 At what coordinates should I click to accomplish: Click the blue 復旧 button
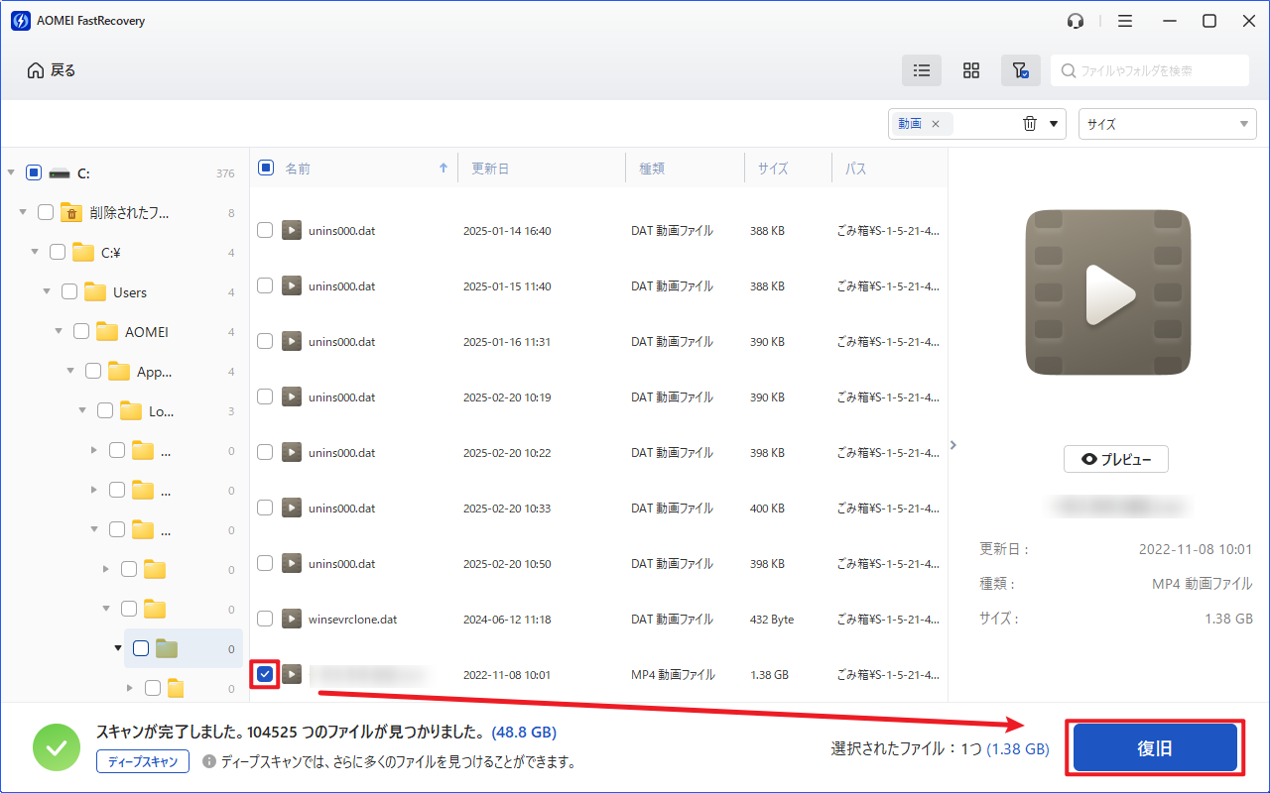[1155, 748]
